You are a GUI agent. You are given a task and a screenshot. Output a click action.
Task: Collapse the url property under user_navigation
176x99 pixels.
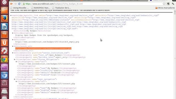(x=16, y=81)
